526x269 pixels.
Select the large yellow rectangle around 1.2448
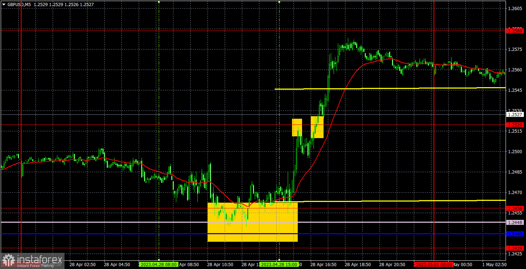253,222
